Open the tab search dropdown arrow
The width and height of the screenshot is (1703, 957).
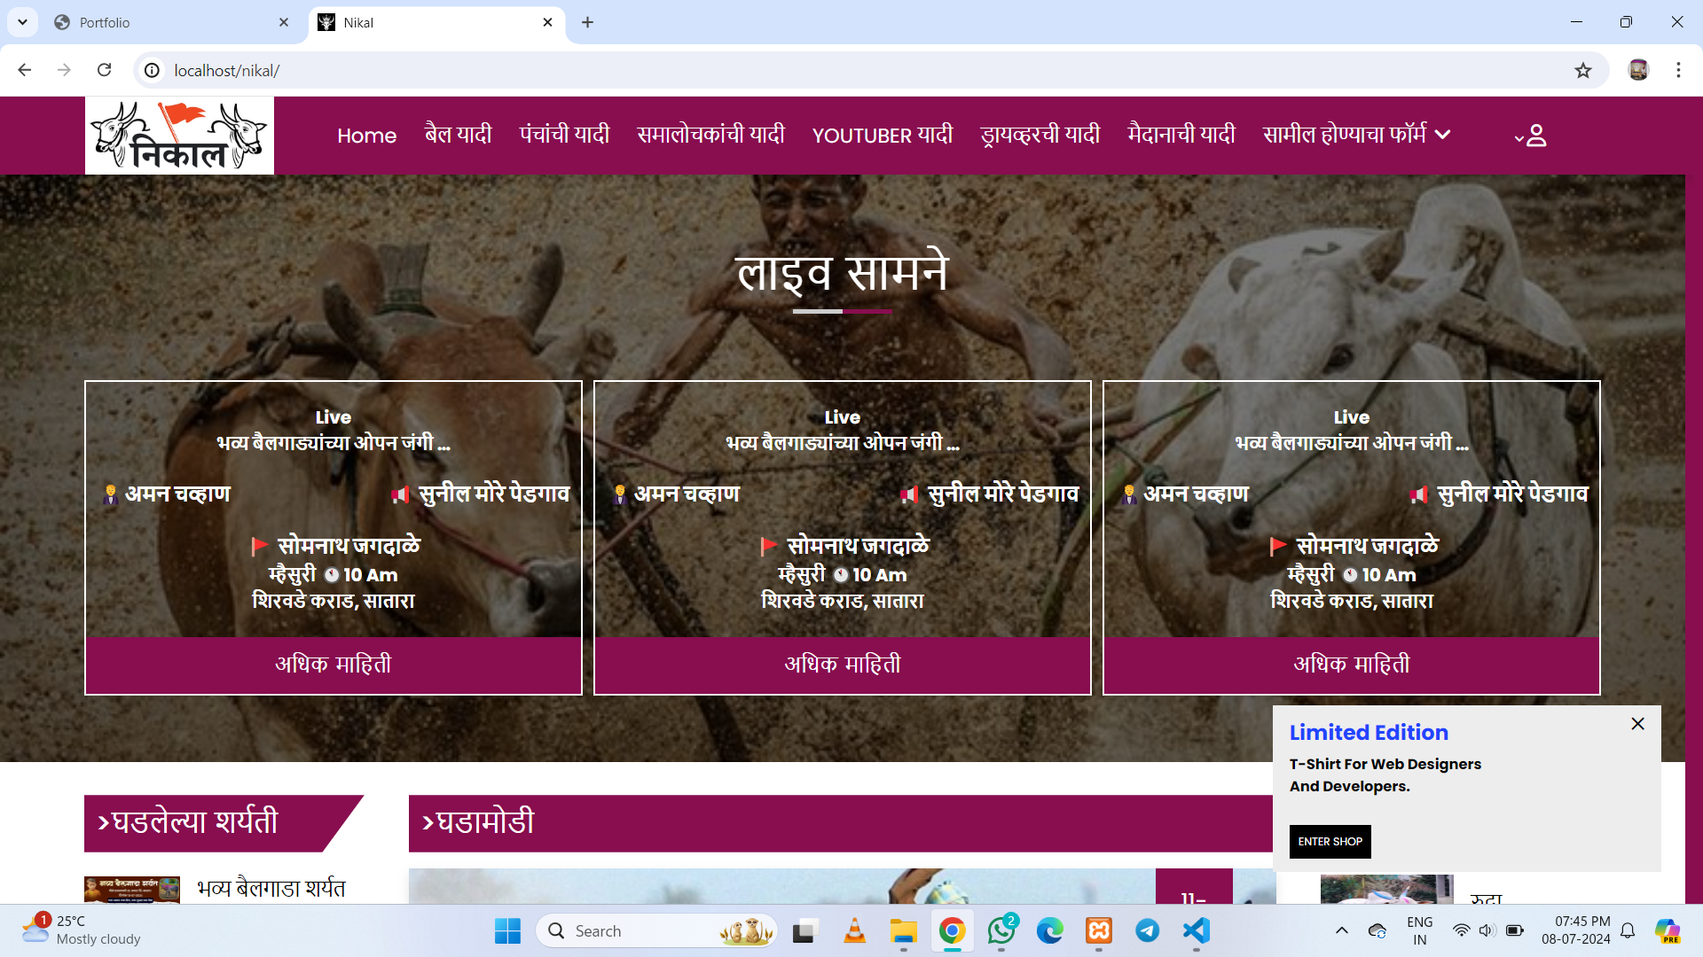pyautogui.click(x=22, y=22)
